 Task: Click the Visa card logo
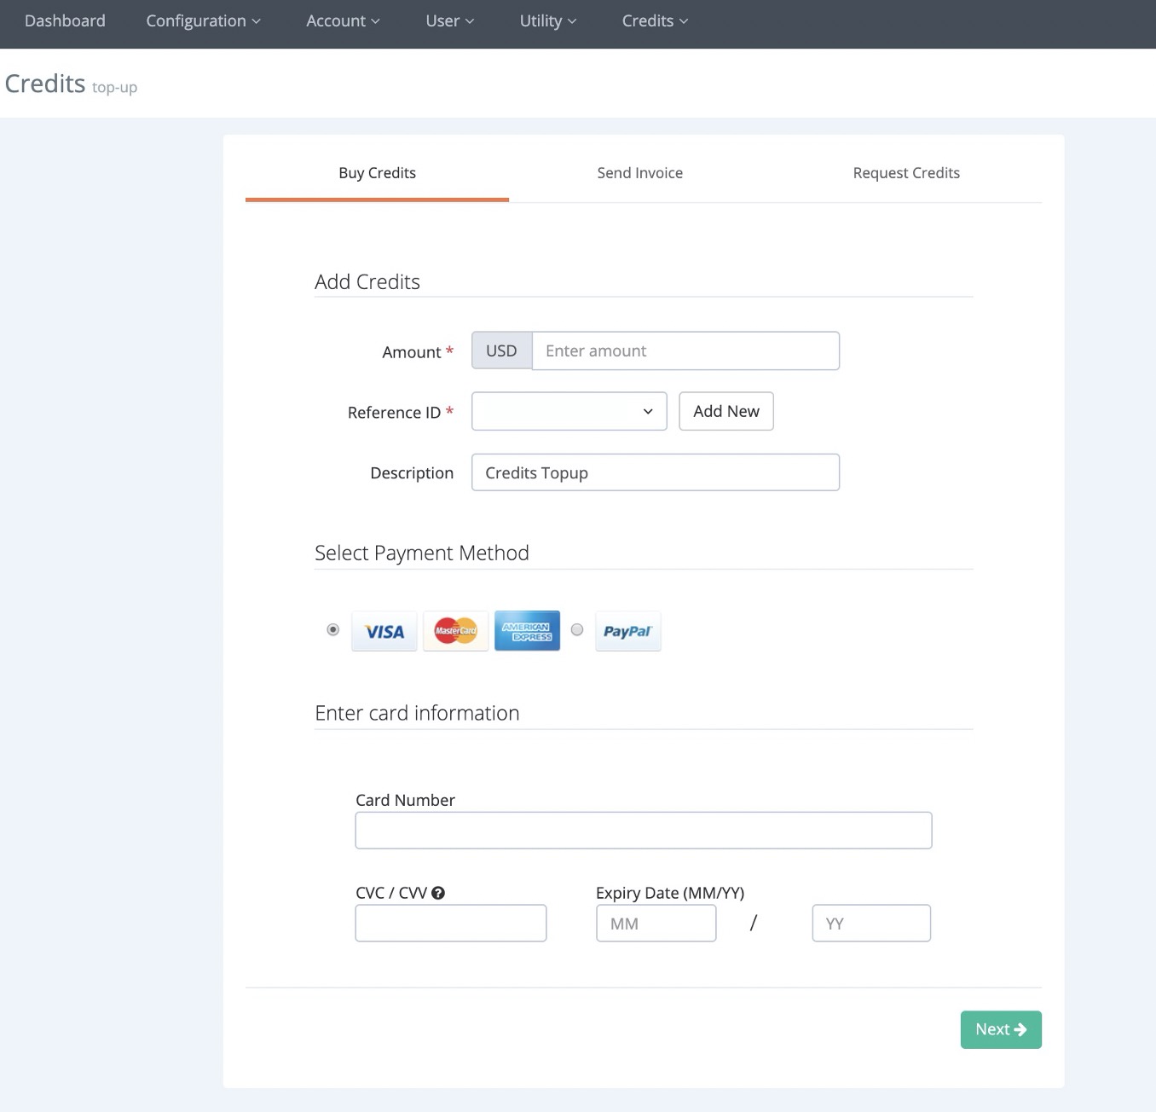pos(384,631)
